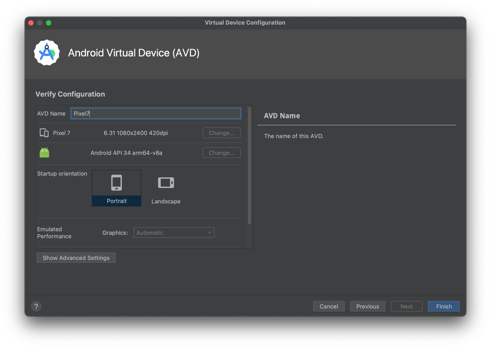Select Landscape startup orientation
Viewport: 491px width, 349px height.
click(x=165, y=188)
